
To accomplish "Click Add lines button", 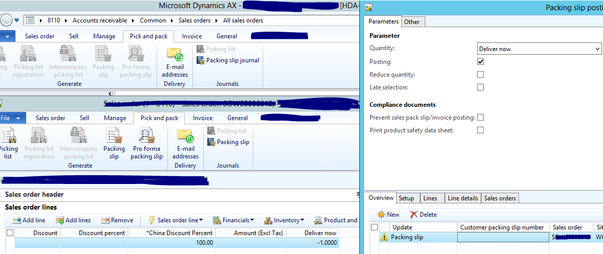I will point(73,220).
